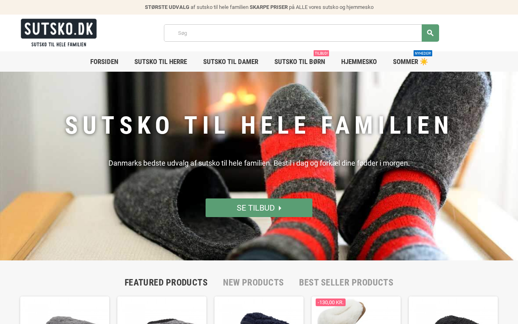
Task: Open the Forsiden menu item
Action: (104, 62)
